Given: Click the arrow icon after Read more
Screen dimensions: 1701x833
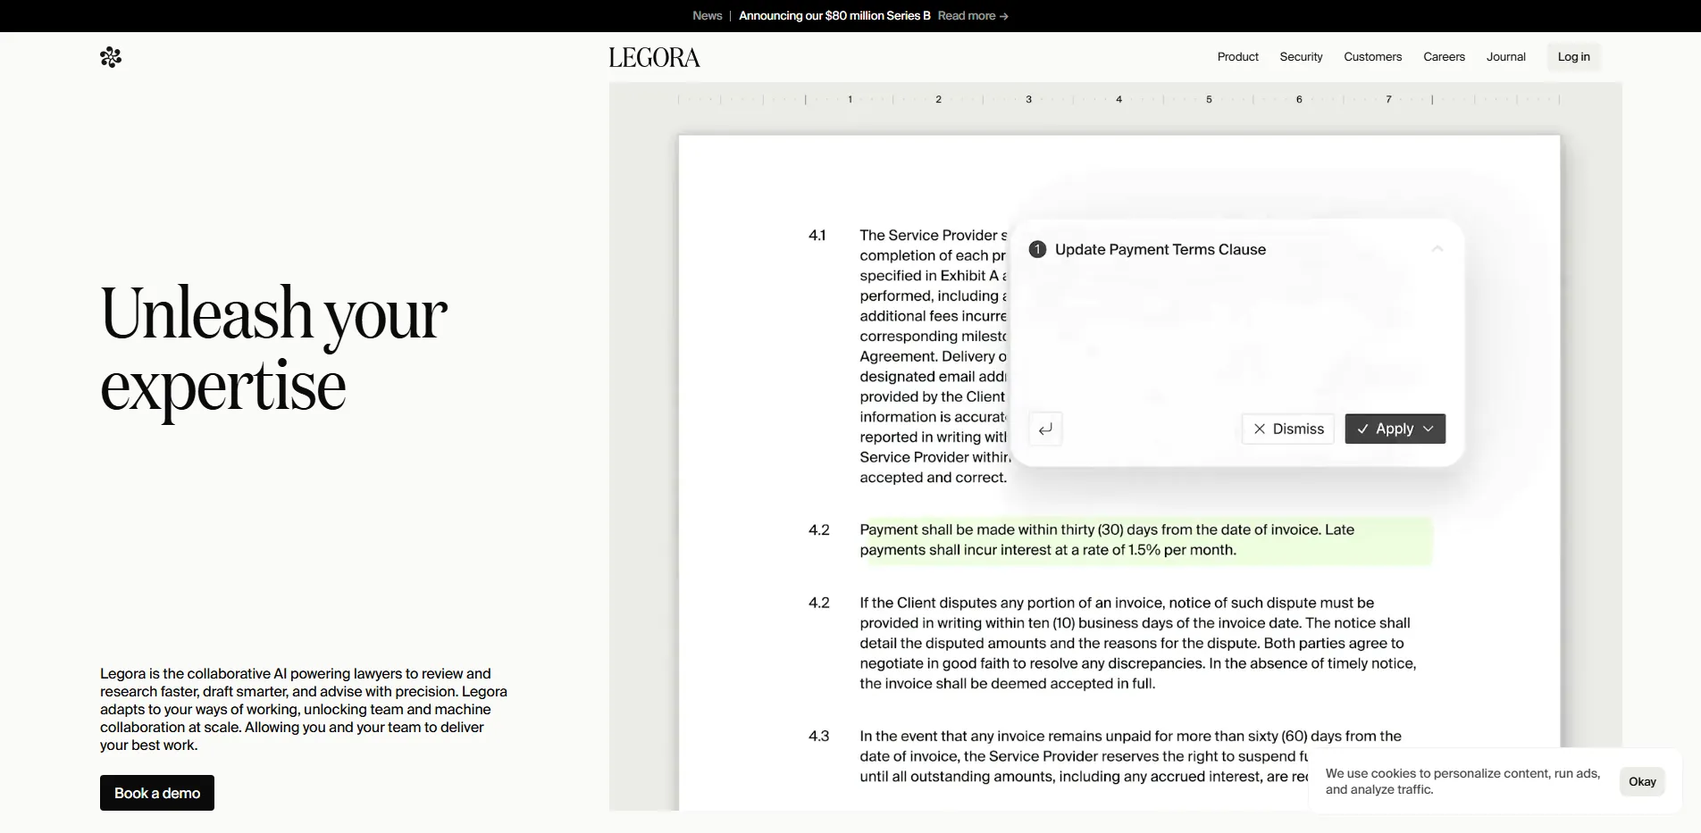Looking at the screenshot, I should (x=1003, y=15).
